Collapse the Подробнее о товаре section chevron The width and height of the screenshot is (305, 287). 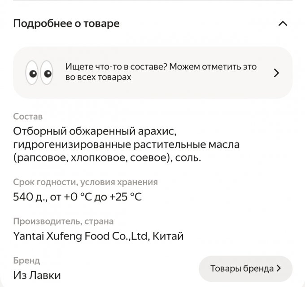[283, 24]
